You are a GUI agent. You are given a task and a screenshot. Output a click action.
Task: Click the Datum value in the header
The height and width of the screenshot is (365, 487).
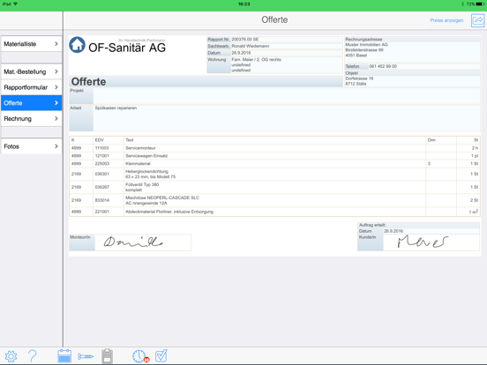[x=241, y=53]
